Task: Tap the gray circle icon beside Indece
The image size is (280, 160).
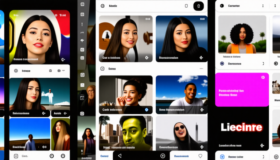Action: click(16, 71)
